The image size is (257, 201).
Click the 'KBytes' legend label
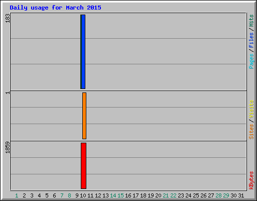coord(251,180)
